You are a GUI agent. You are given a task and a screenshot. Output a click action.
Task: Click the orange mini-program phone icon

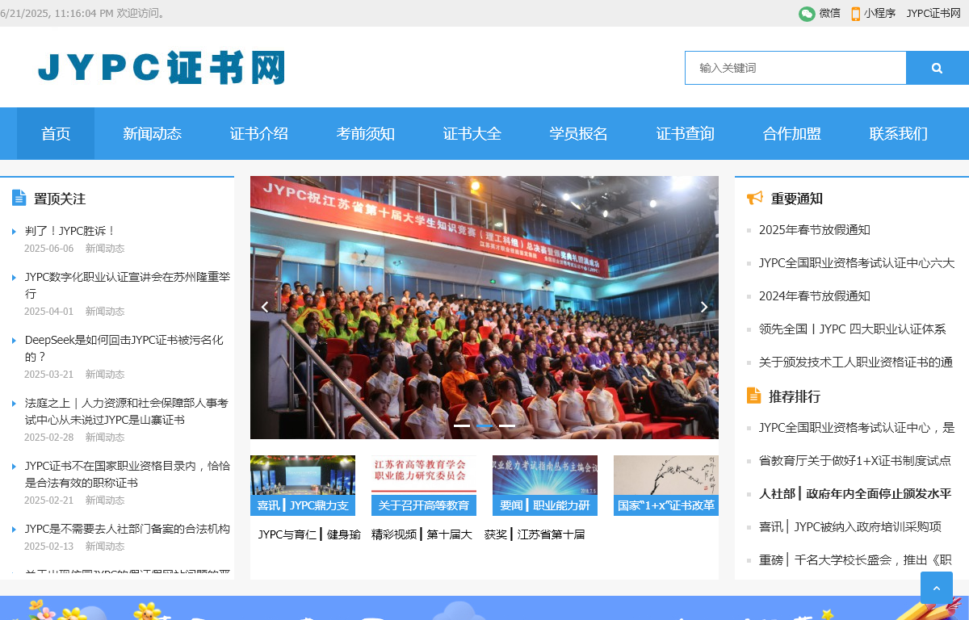(856, 14)
